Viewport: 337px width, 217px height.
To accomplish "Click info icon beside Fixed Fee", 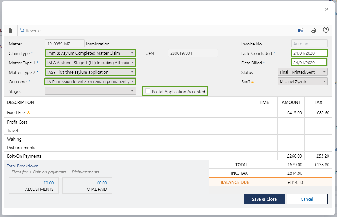I will coord(29,112).
